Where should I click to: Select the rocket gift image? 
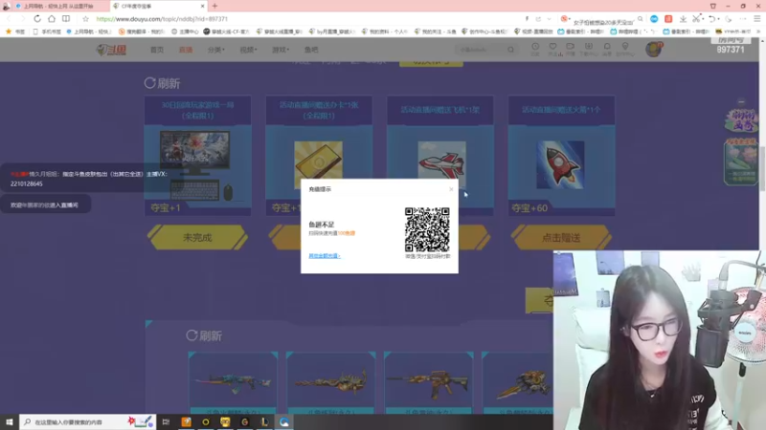coord(560,164)
